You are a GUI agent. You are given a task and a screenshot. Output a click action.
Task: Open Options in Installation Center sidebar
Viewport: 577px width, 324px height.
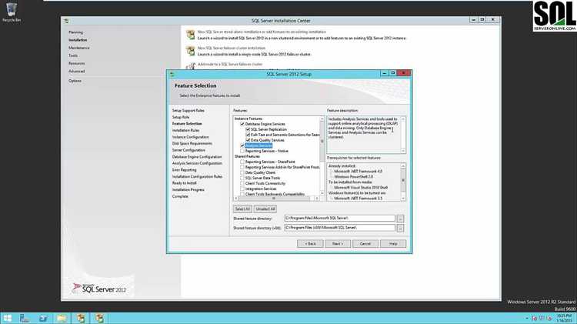(75, 81)
